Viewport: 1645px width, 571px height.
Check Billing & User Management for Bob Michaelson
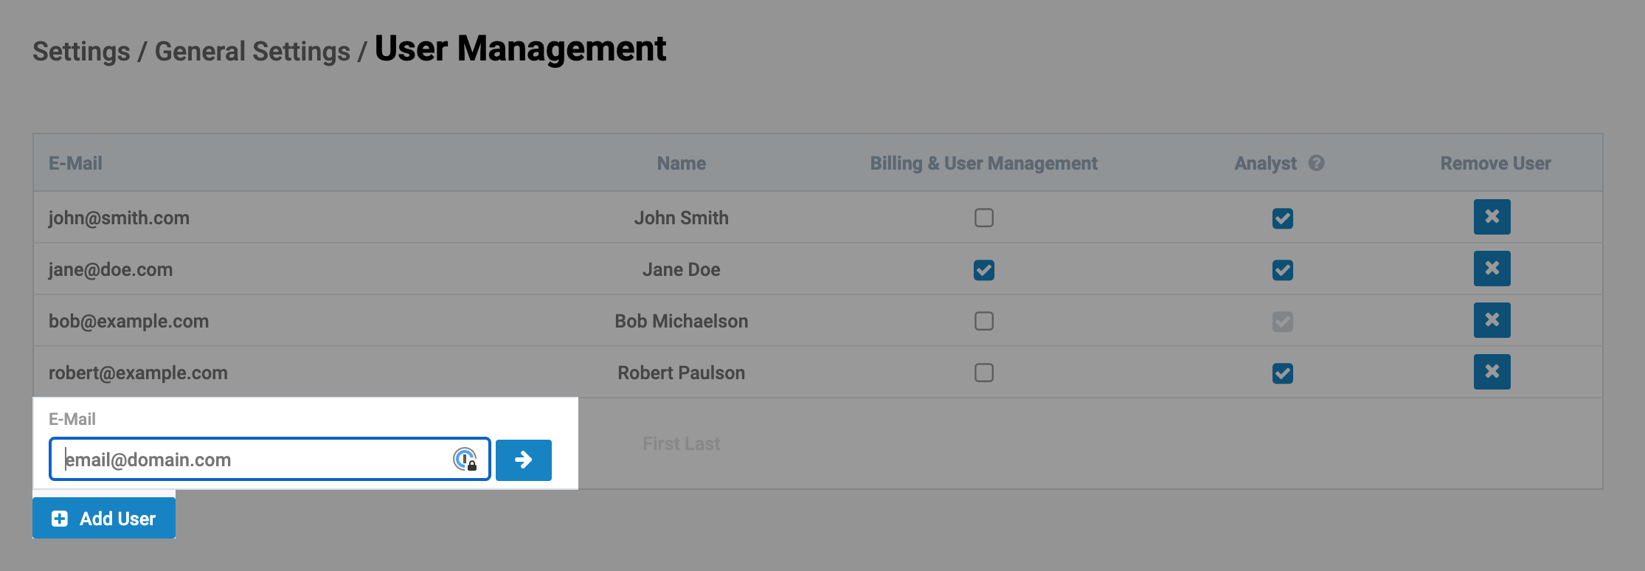coord(984,321)
